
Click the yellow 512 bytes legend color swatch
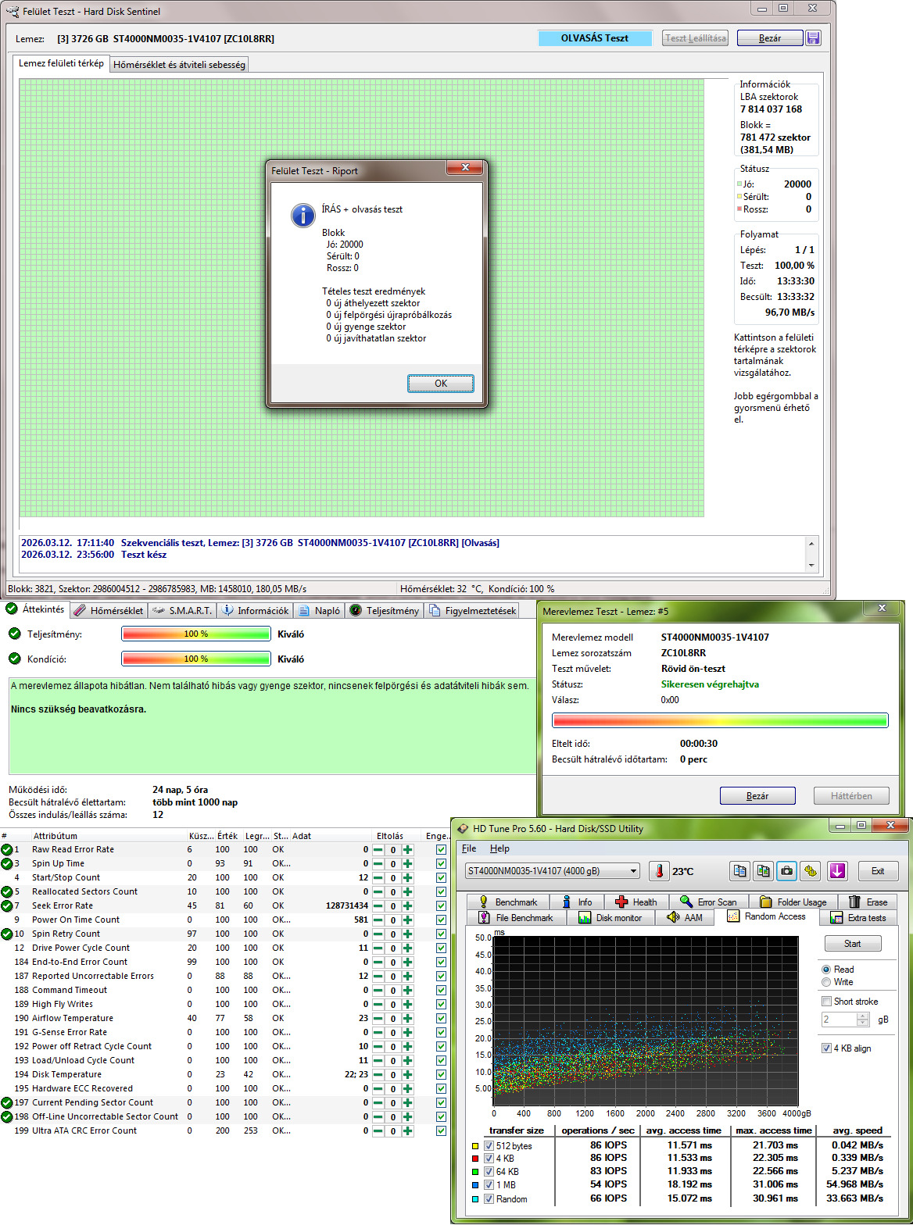pyautogui.click(x=474, y=1147)
